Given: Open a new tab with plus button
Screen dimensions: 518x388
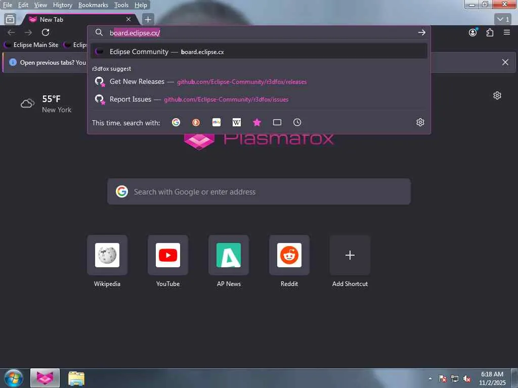Looking at the screenshot, I should (148, 20).
